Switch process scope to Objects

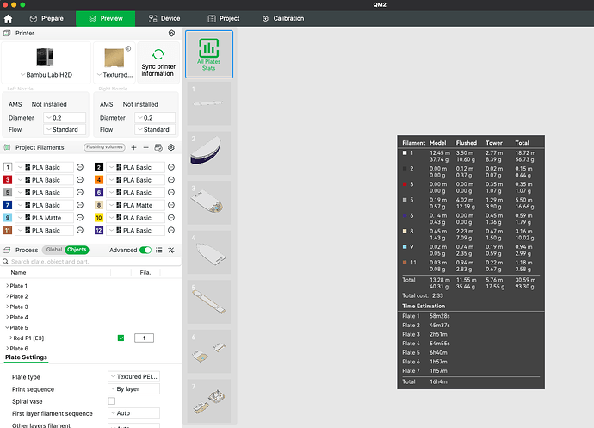(77, 250)
